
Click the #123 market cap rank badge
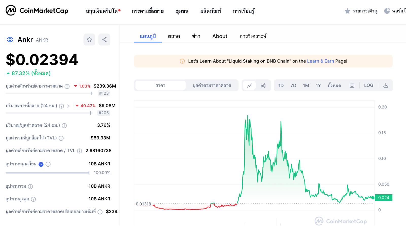(x=104, y=93)
